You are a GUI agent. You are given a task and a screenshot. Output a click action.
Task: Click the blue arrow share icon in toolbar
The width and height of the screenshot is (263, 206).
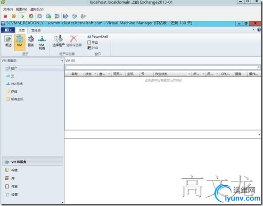(66, 16)
